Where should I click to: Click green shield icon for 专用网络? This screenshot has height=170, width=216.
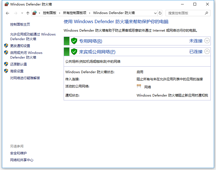pos(74,41)
